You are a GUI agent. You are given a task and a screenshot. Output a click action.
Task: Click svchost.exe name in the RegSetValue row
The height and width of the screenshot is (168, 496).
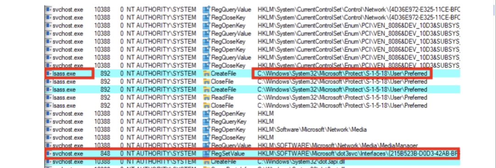[x=68, y=154]
